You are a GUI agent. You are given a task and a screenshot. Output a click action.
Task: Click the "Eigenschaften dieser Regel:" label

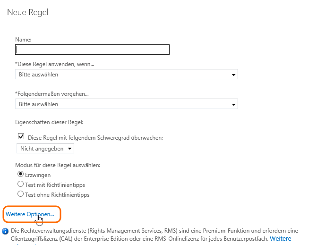(x=49, y=122)
